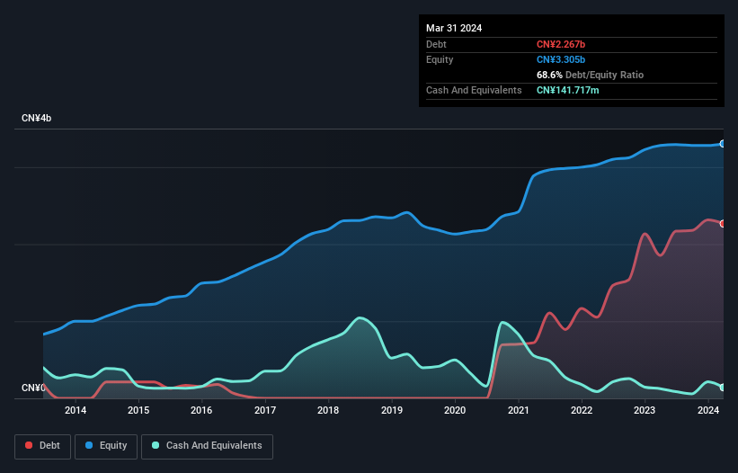Click the CN¥141.717m cash value
This screenshot has width=738, height=473.
tap(567, 90)
